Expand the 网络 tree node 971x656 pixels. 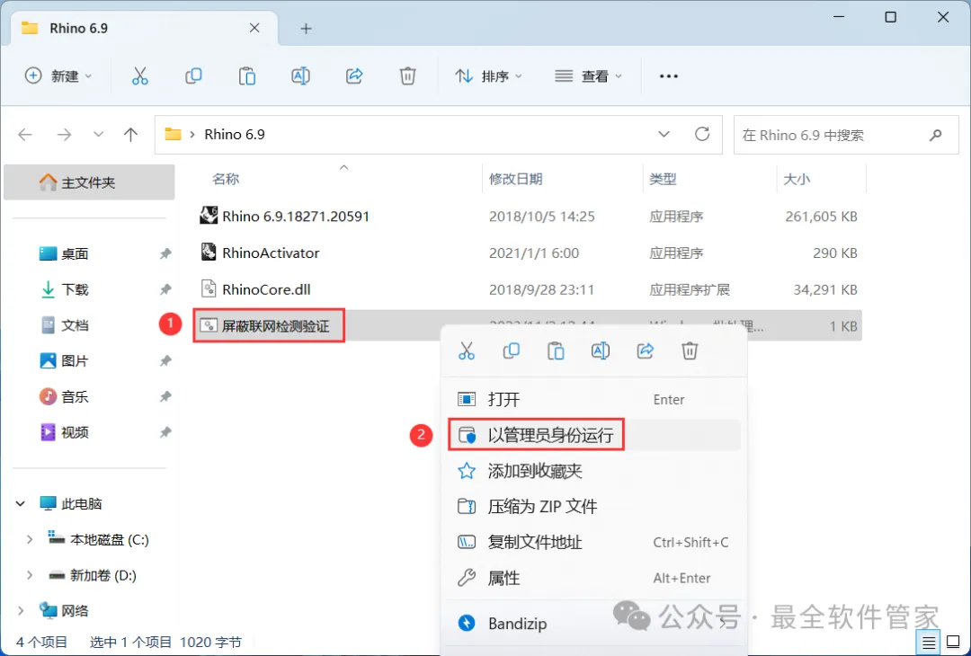click(21, 611)
